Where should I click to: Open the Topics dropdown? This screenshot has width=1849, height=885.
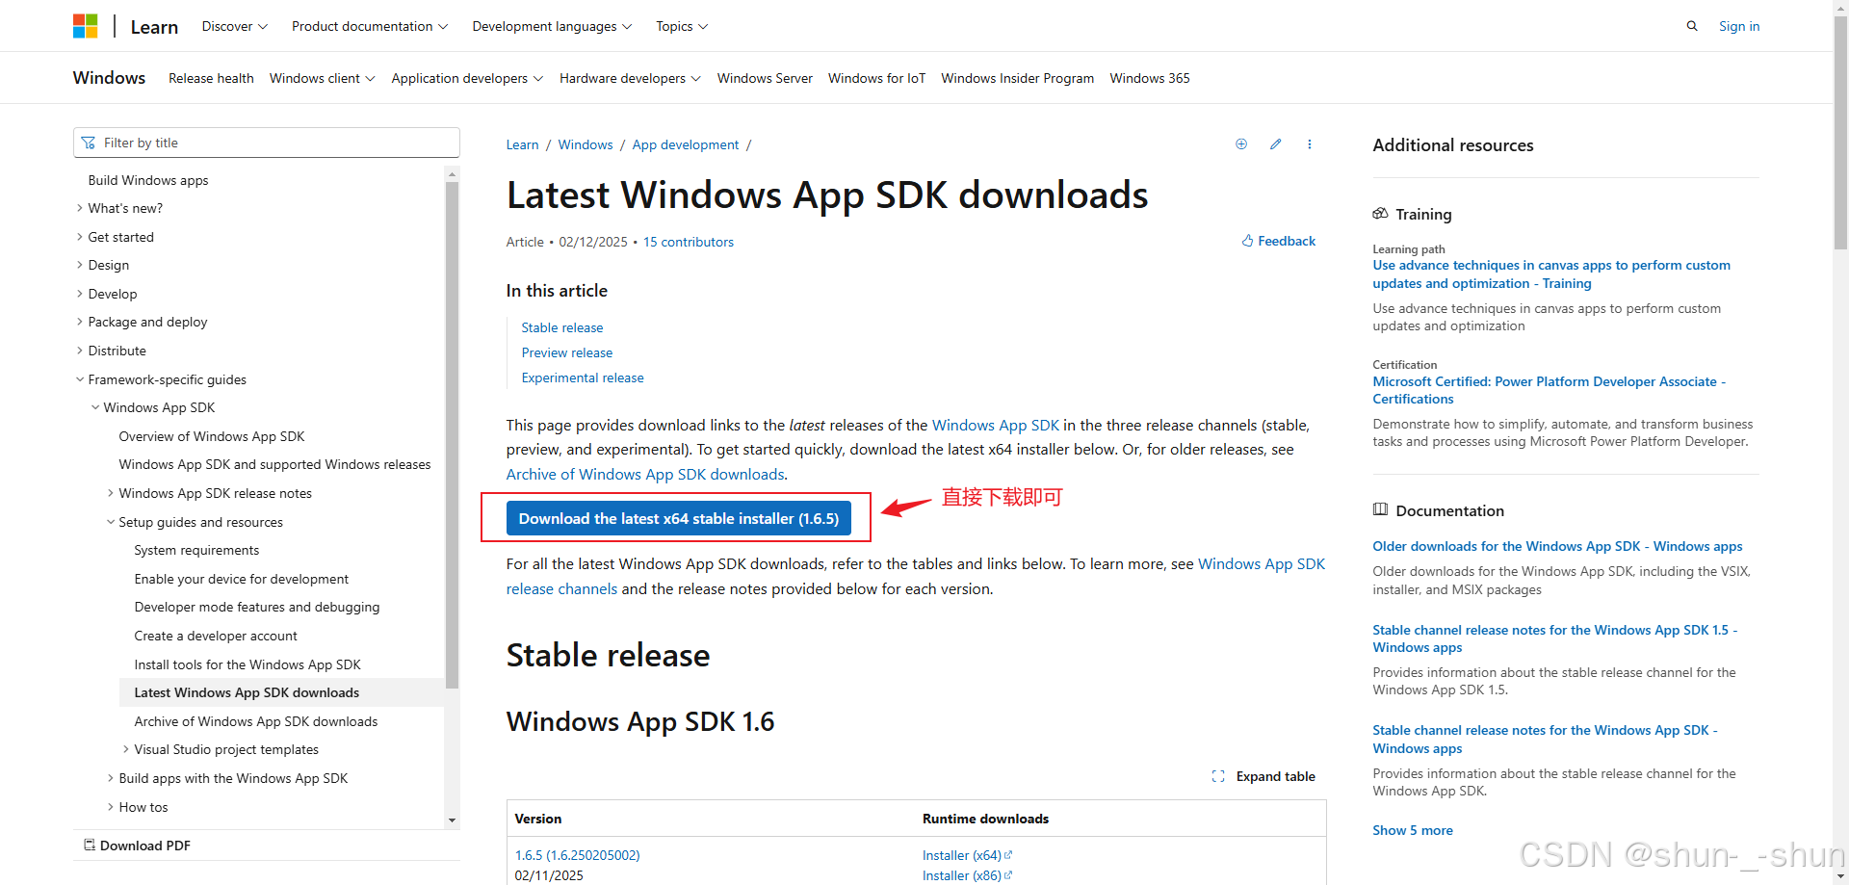(x=682, y=26)
